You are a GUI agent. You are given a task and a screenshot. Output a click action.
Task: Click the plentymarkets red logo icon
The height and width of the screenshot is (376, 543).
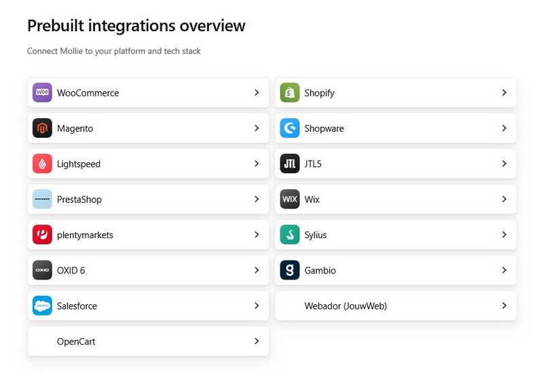(42, 235)
